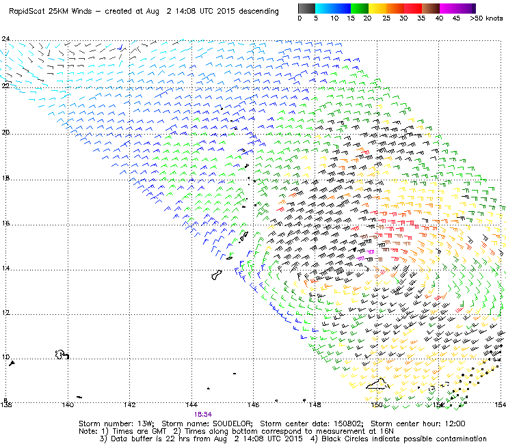The width and height of the screenshot is (506, 444).
Task: Click the brown 35-40 knots legend swatch
Action: point(431,8)
